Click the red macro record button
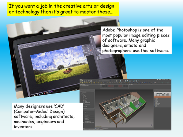The height and width of the screenshot is (137, 183). pos(113,81)
